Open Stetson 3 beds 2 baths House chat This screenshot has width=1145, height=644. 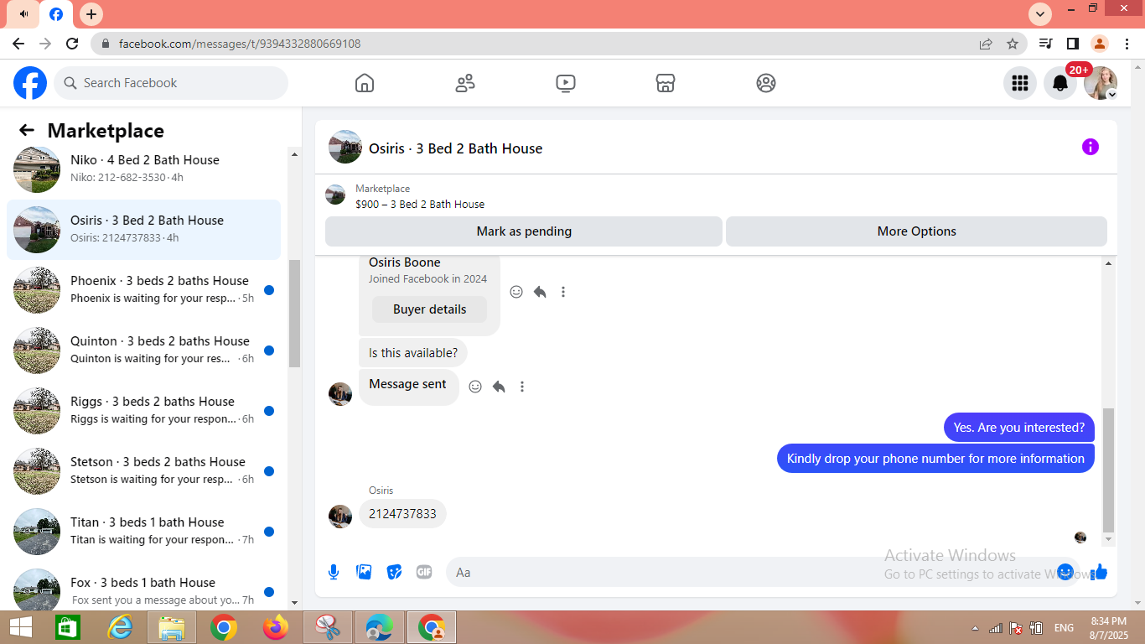click(x=143, y=470)
